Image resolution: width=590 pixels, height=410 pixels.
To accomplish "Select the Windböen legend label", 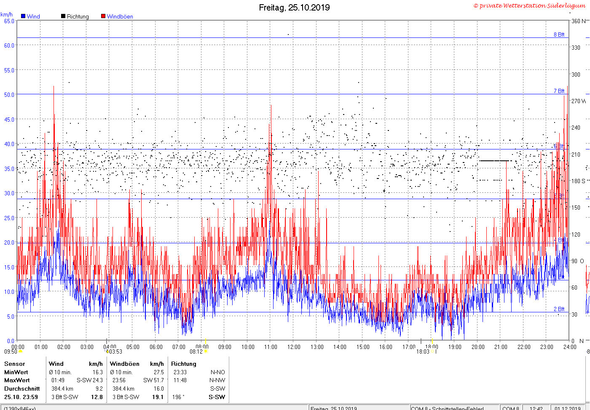I will point(120,16).
